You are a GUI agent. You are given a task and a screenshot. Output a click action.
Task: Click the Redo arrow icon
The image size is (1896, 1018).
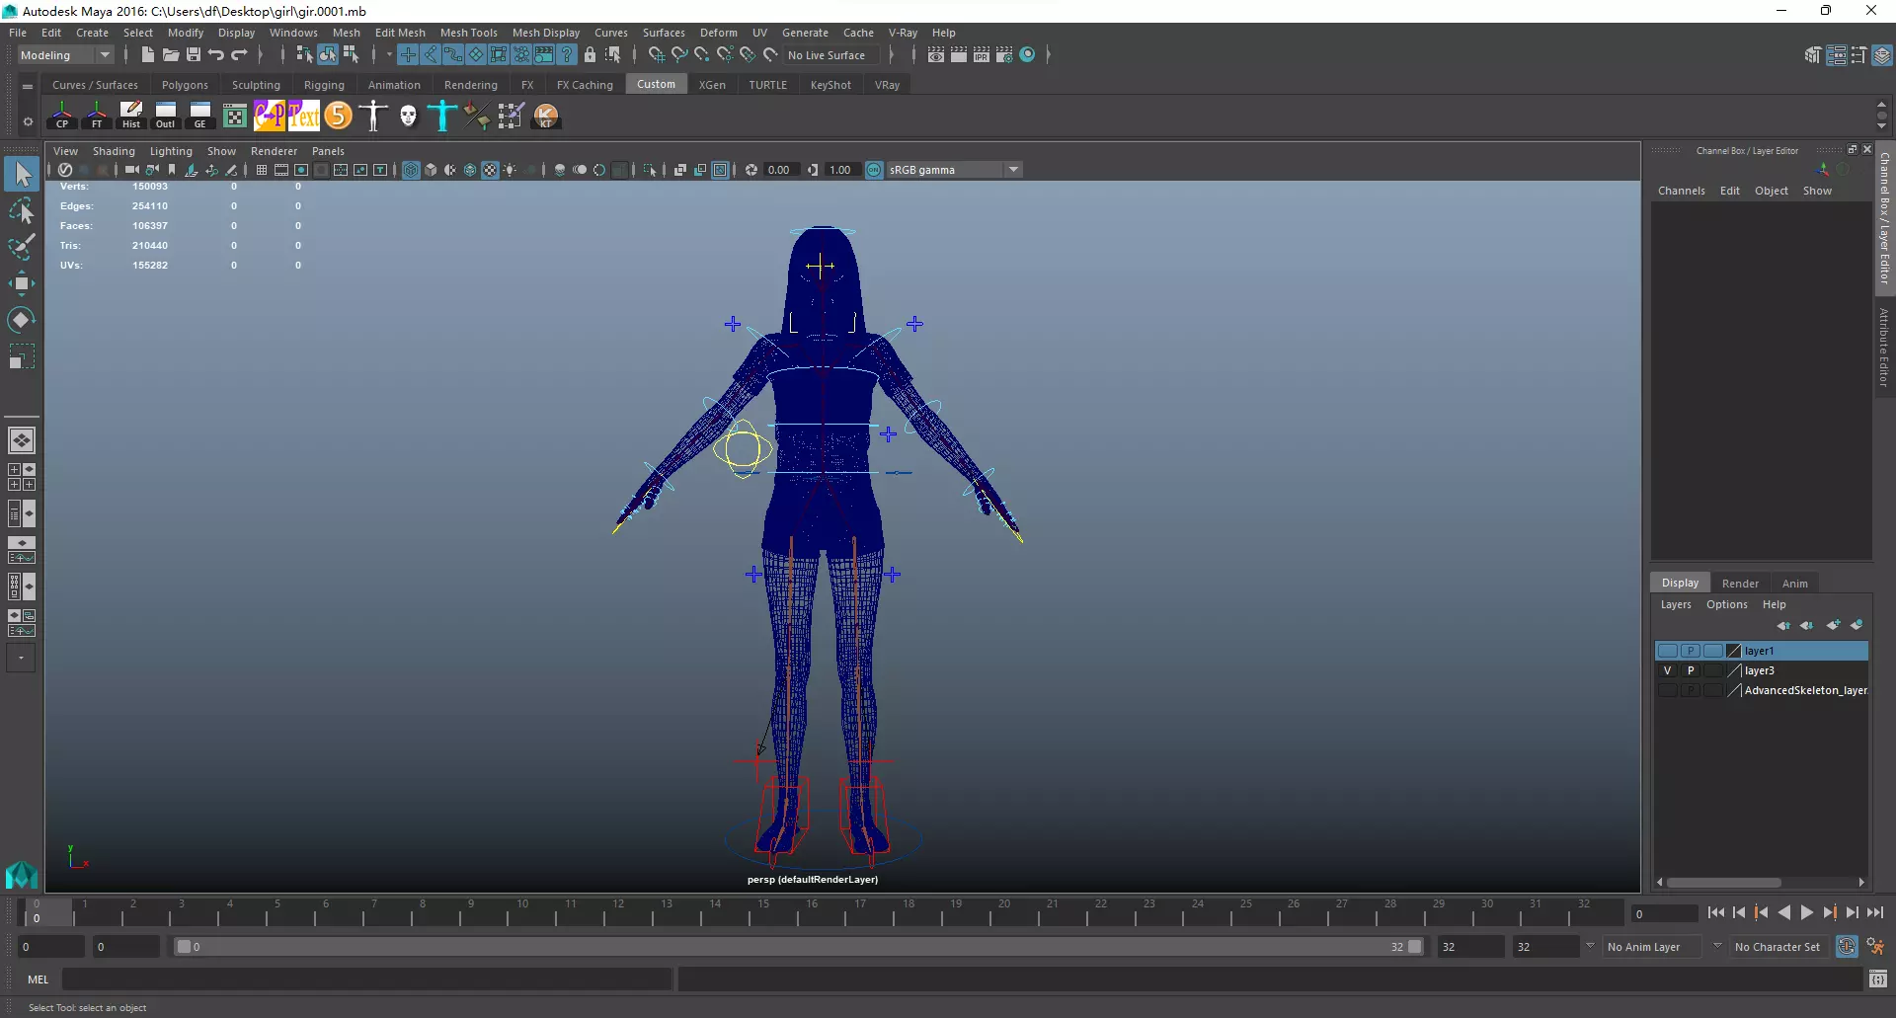tap(240, 55)
